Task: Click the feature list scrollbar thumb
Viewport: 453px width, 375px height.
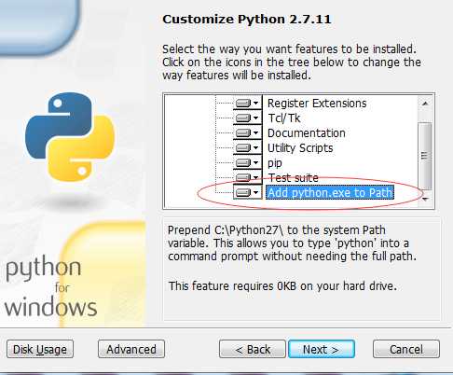Action: coord(425,156)
